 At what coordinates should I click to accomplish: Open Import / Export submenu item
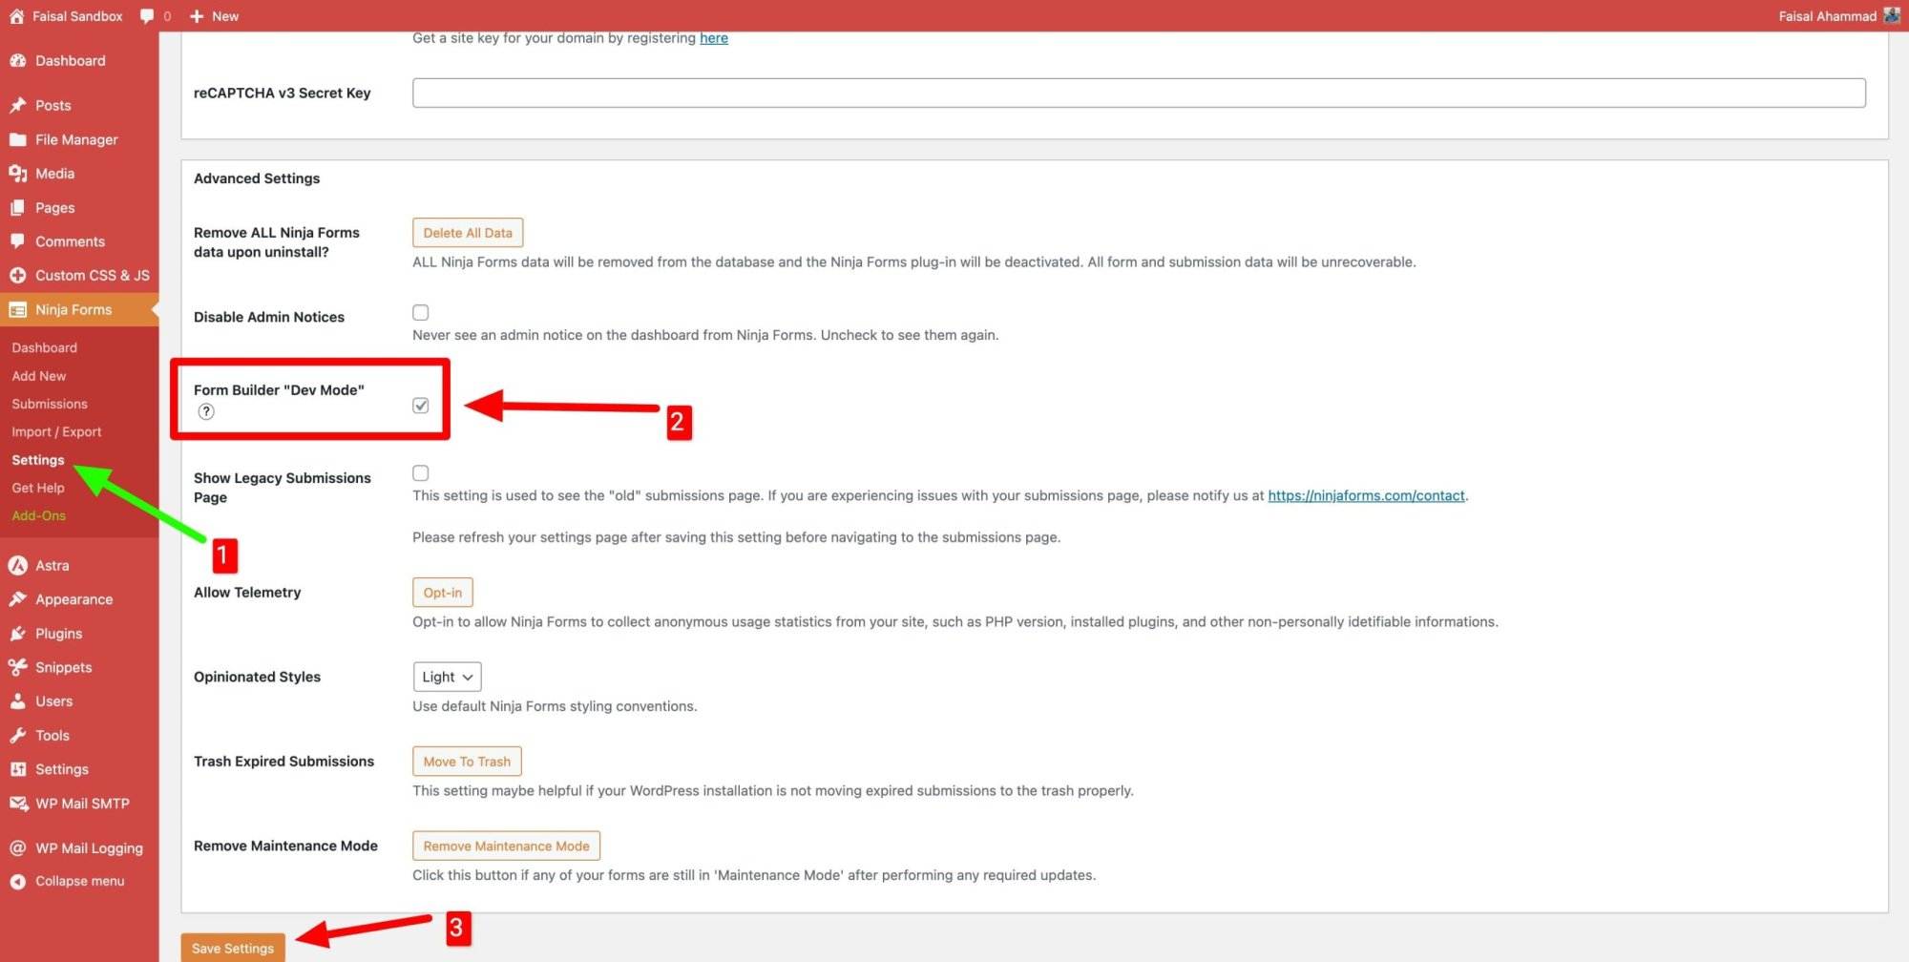(56, 431)
